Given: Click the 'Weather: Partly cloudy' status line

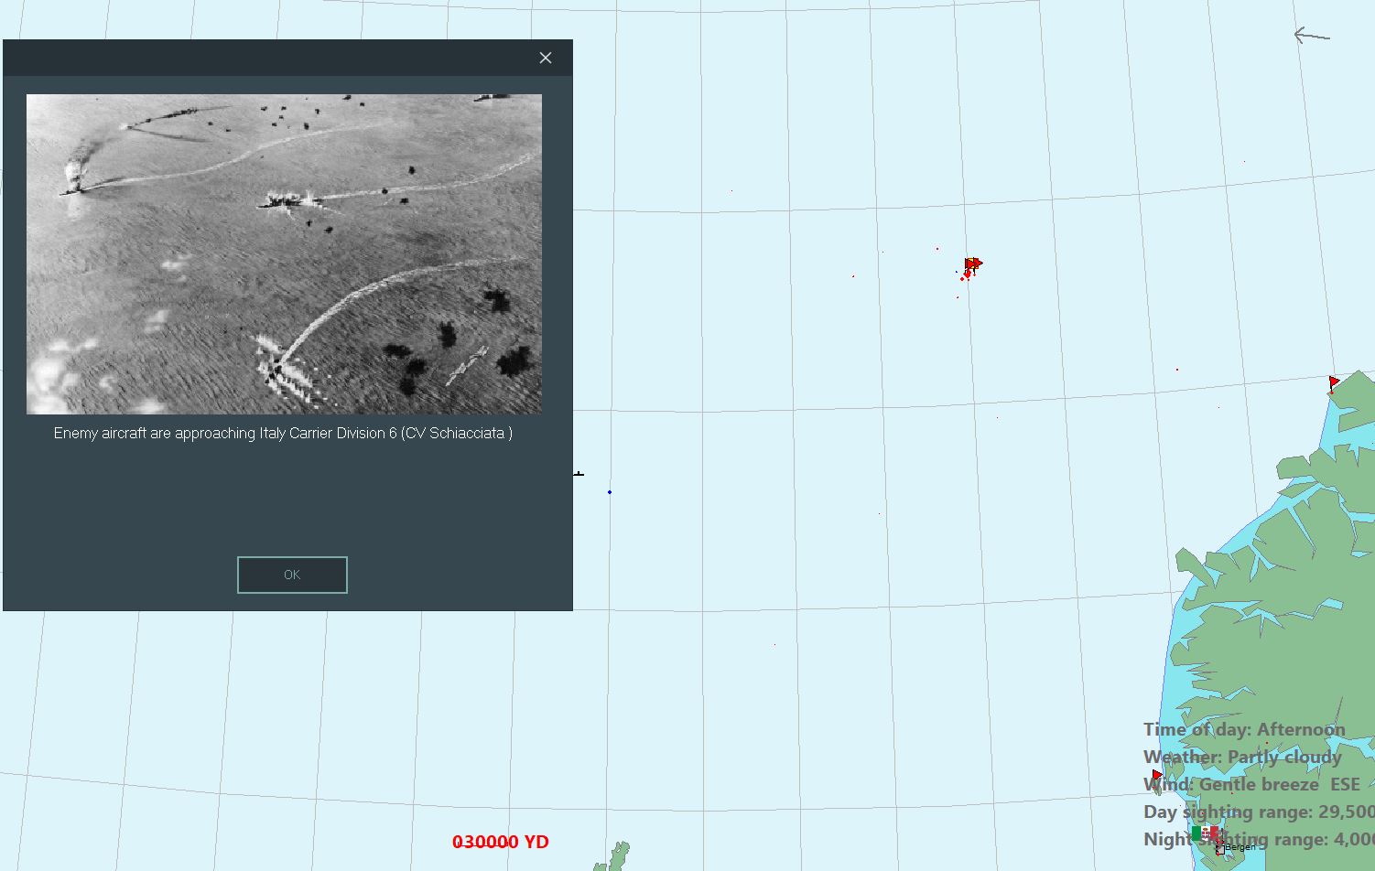Looking at the screenshot, I should point(1242,757).
